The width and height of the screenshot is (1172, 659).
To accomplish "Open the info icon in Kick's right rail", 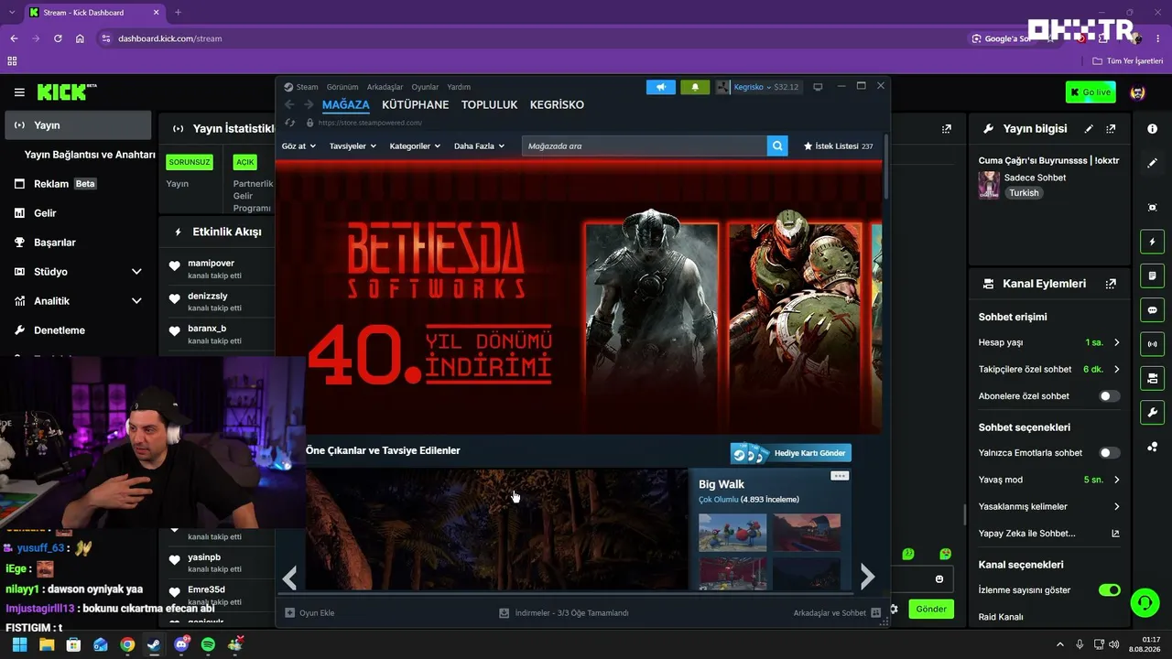I will click(x=1152, y=129).
